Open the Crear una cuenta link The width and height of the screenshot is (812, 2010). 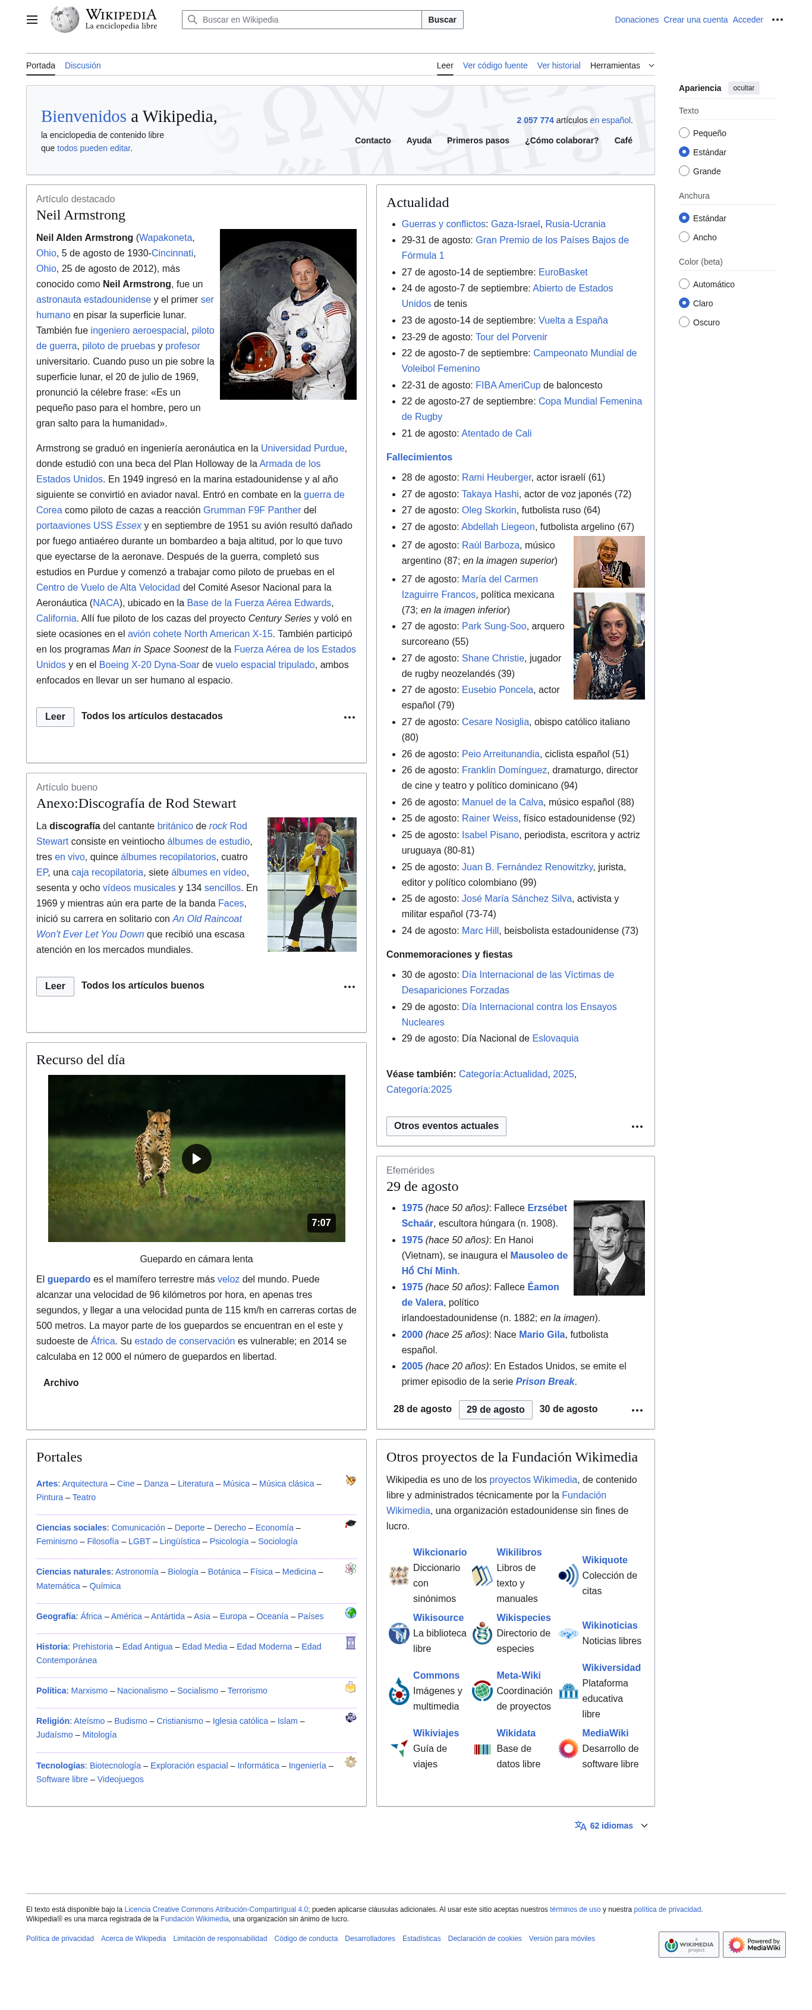click(x=695, y=20)
